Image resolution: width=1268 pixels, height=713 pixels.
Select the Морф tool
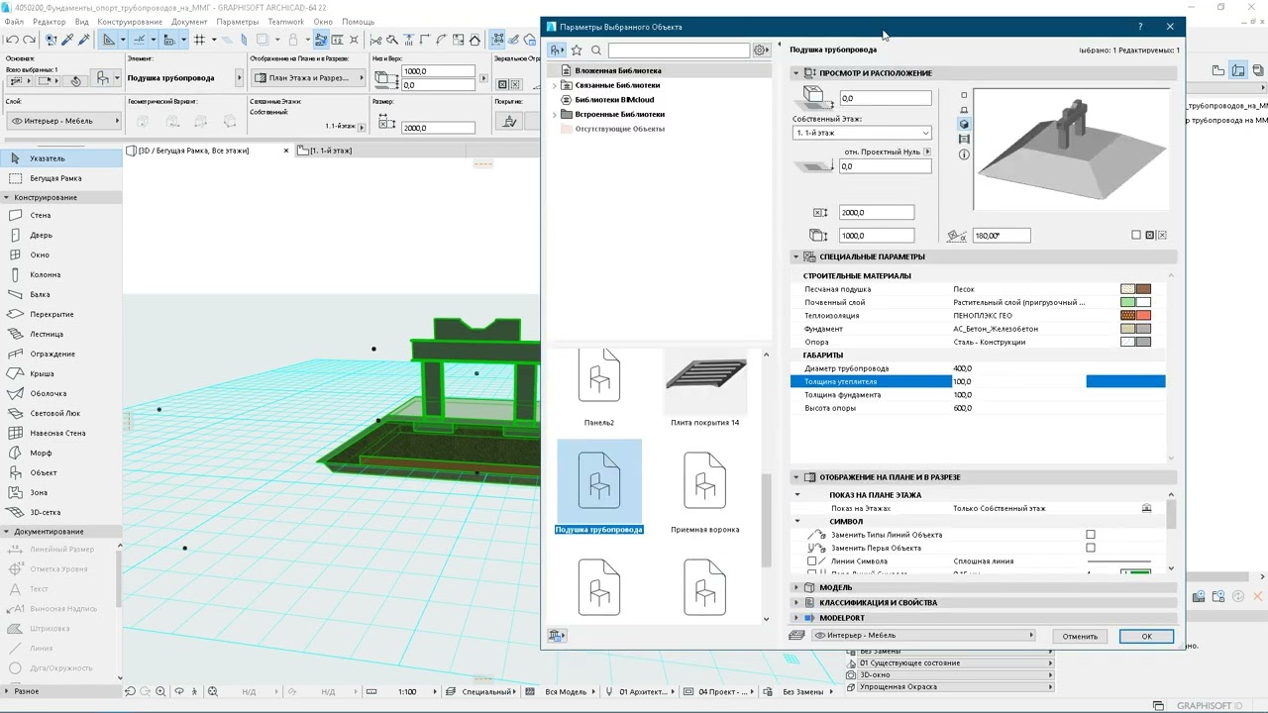(59, 453)
